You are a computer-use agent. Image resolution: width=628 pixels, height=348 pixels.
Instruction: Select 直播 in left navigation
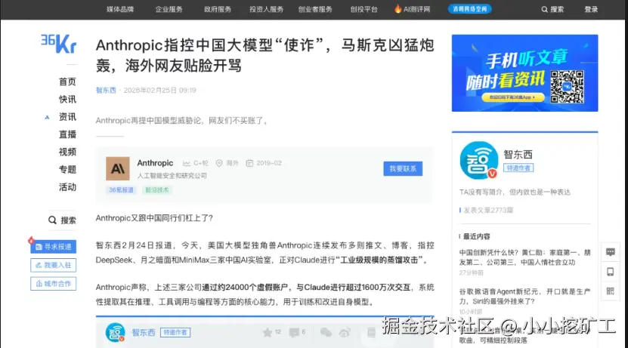click(x=67, y=134)
